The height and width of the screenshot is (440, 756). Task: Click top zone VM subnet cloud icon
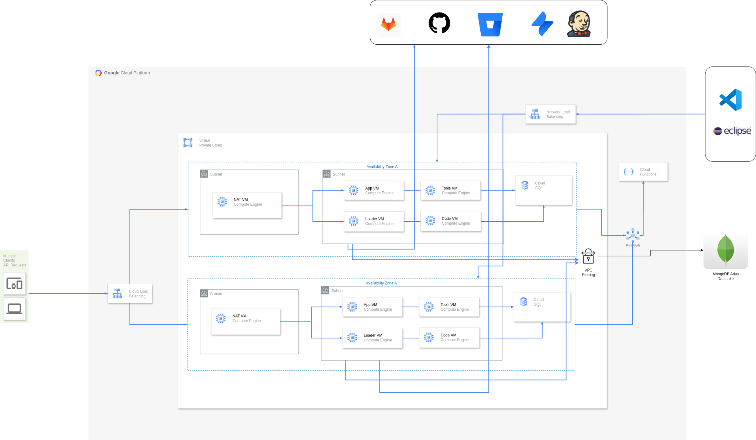point(327,174)
